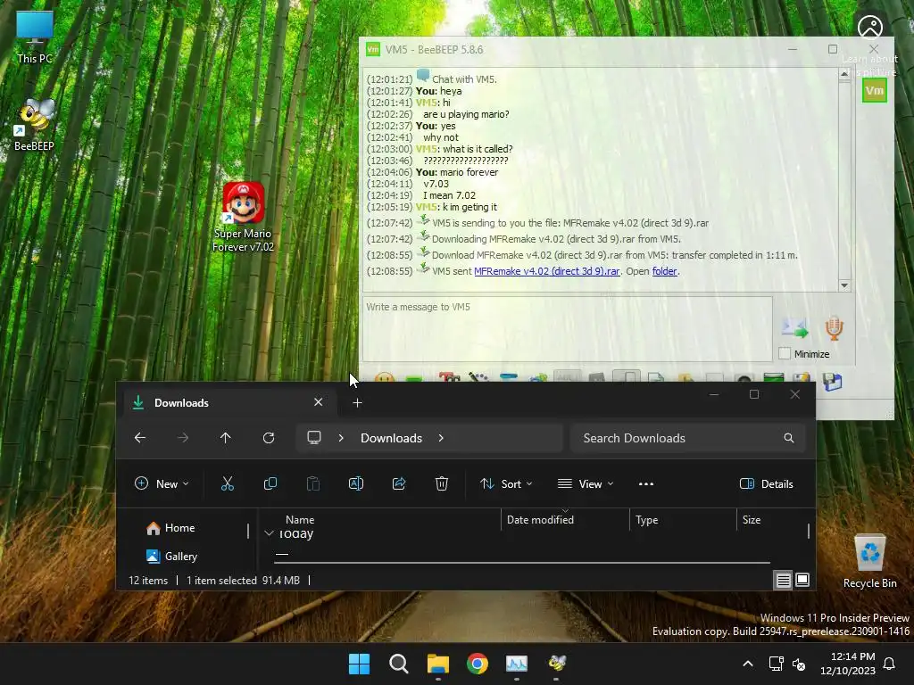Tick the Minimize checkbox in BeeBEEP
This screenshot has width=914, height=685.
pyautogui.click(x=785, y=353)
